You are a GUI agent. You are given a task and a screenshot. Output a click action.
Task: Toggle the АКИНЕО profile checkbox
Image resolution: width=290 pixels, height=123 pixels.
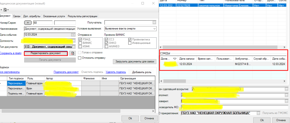pyautogui.click(x=106, y=46)
